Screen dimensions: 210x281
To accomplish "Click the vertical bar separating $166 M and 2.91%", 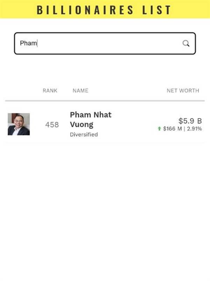I will [184, 129].
